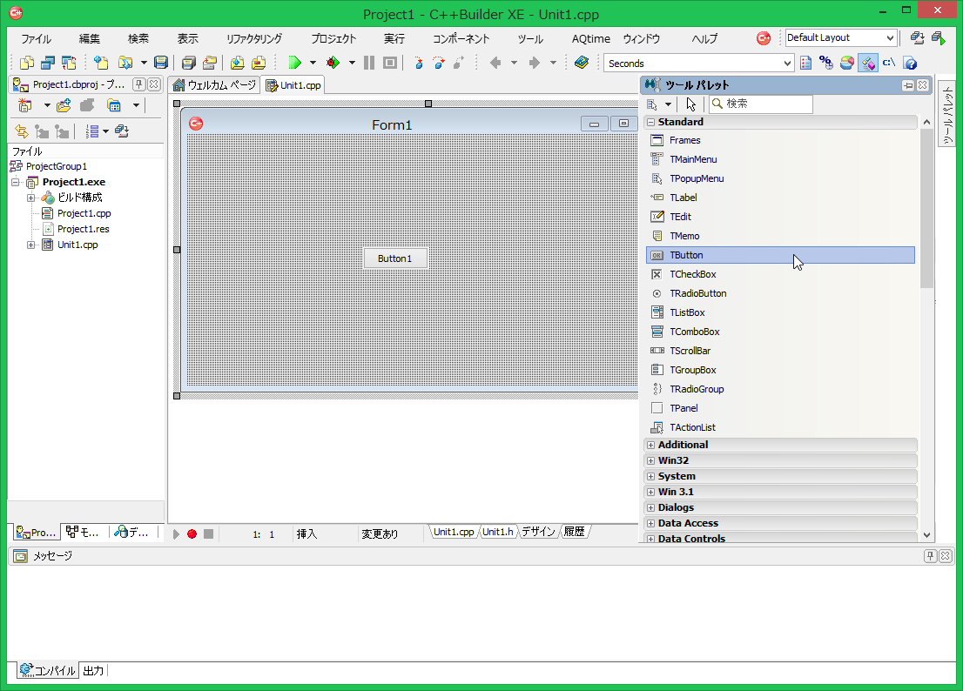This screenshot has height=691, width=963.
Task: Click the pie chart icon in AQtime toolbar
Action: tap(846, 63)
